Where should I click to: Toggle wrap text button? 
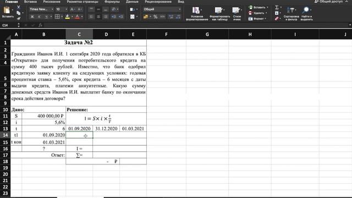click(132, 9)
